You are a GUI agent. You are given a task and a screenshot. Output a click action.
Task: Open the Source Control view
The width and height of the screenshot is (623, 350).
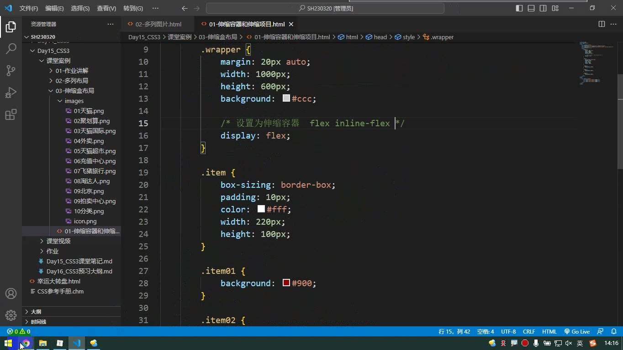point(11,70)
